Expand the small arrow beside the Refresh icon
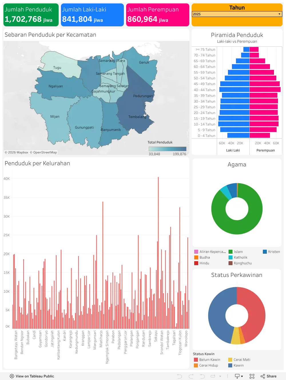 click(x=220, y=376)
